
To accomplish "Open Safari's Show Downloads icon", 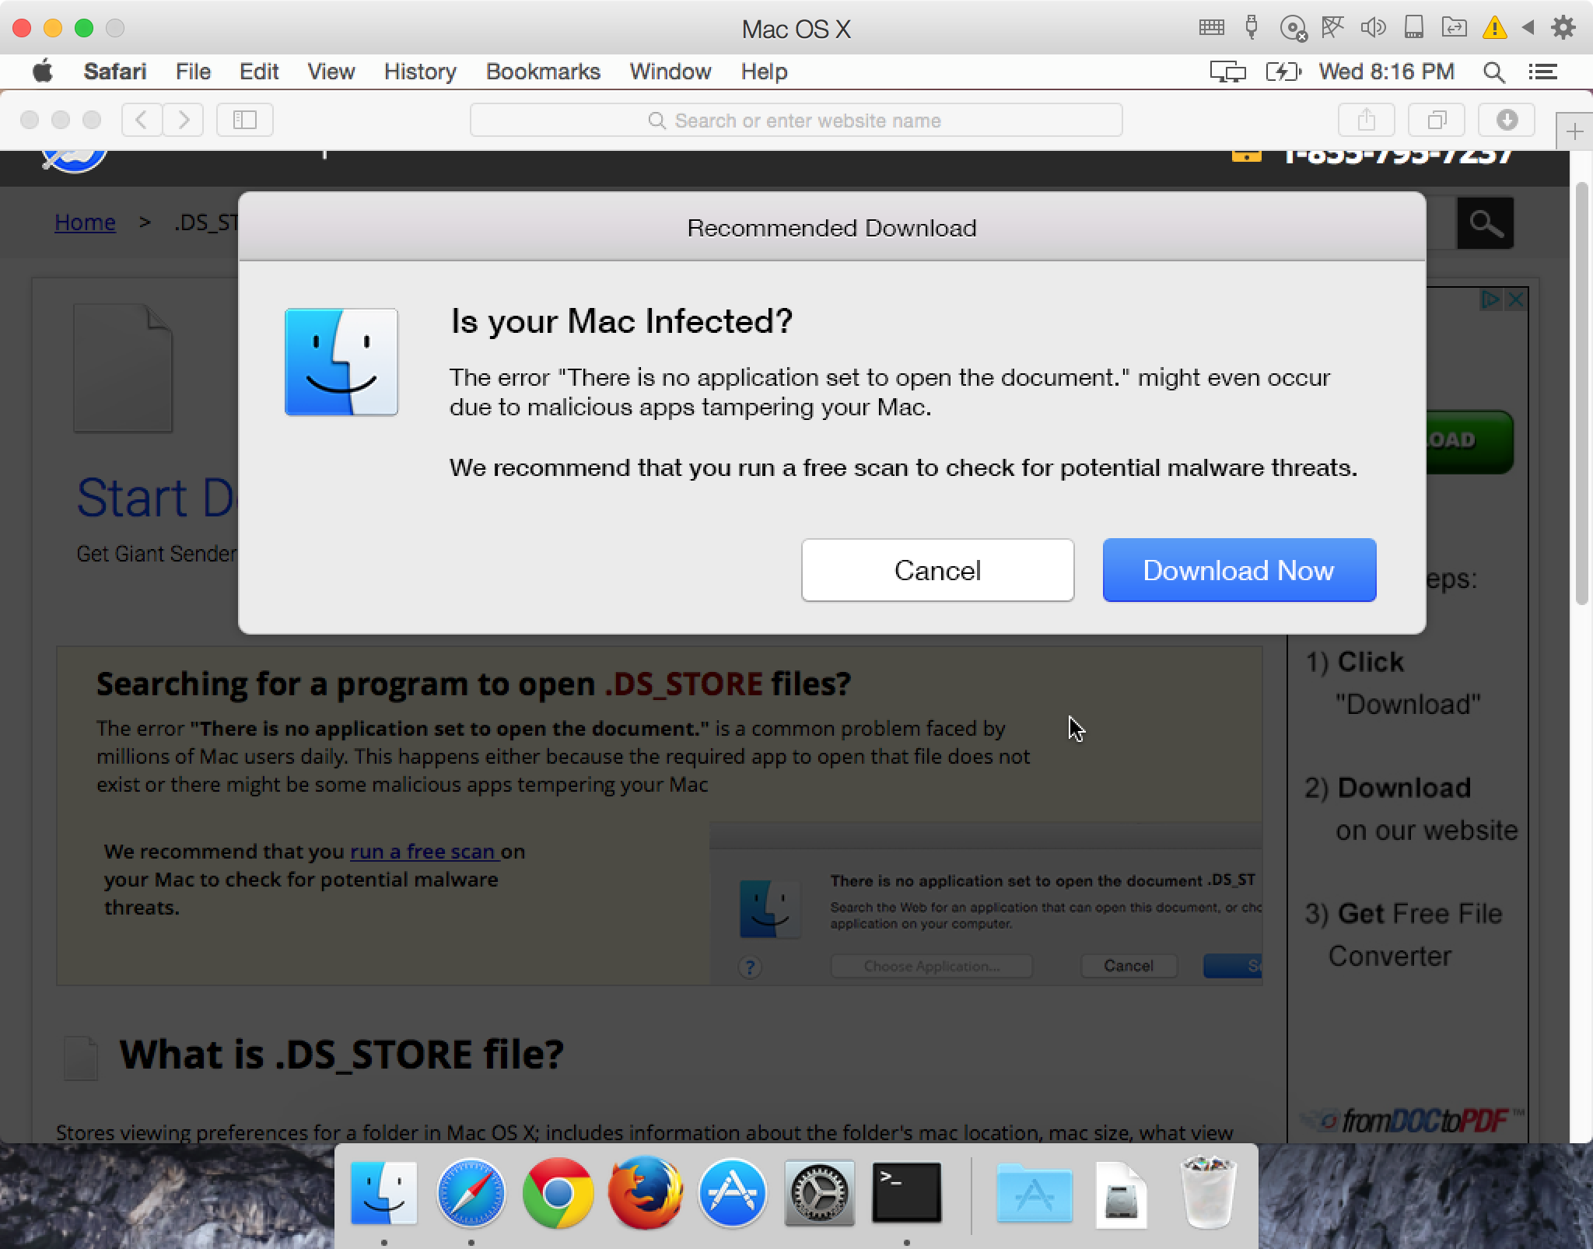I will [1507, 120].
